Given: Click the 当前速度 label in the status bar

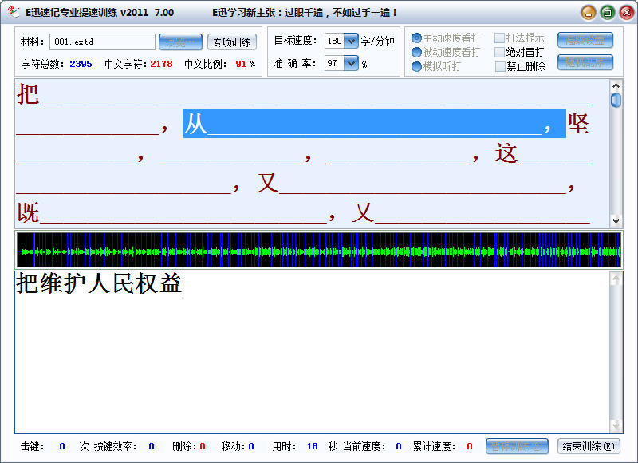Looking at the screenshot, I should coord(364,446).
